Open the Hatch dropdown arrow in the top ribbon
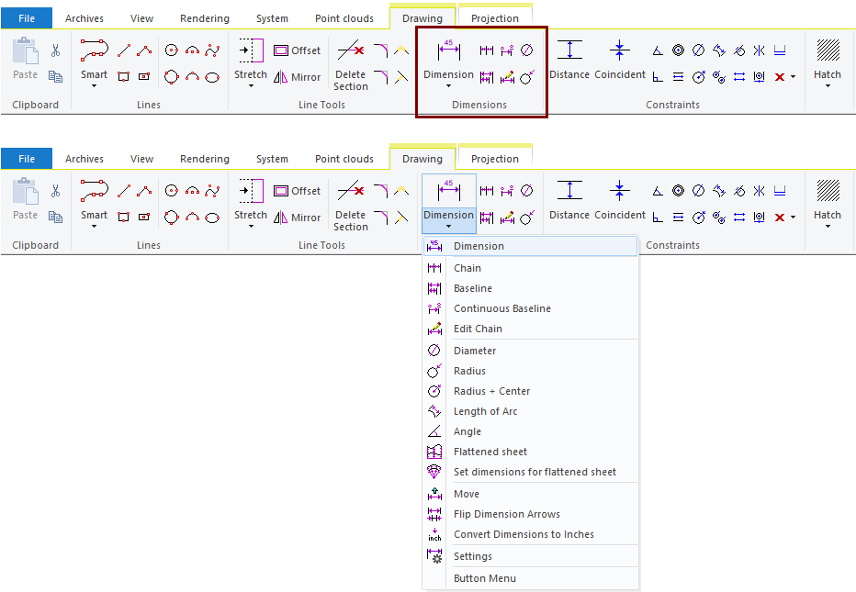Image resolution: width=856 pixels, height=592 pixels. point(828,86)
